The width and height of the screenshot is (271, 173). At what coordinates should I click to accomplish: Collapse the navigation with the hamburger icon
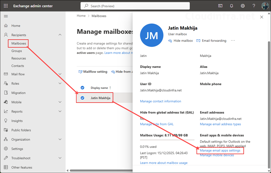click(x=6, y=16)
